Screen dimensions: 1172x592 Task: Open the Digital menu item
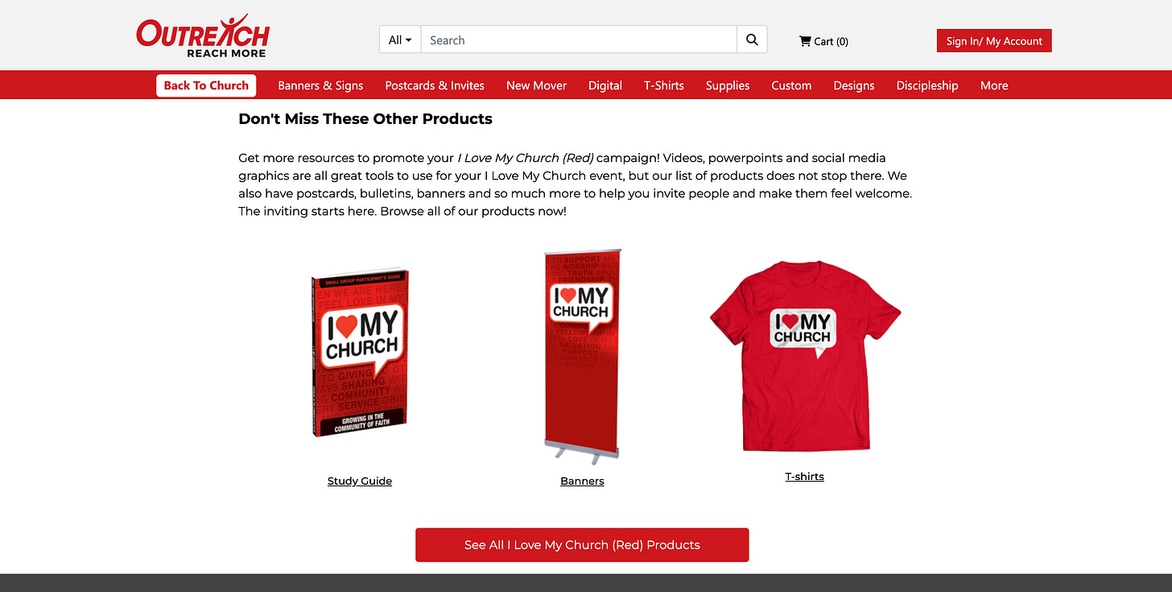[x=605, y=85]
